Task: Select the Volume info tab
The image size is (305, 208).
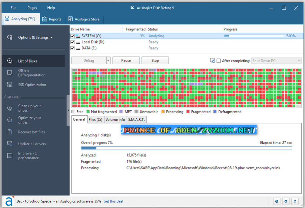Action: [115, 120]
